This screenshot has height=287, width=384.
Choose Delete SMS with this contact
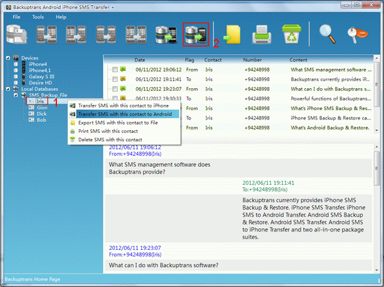tap(124, 140)
